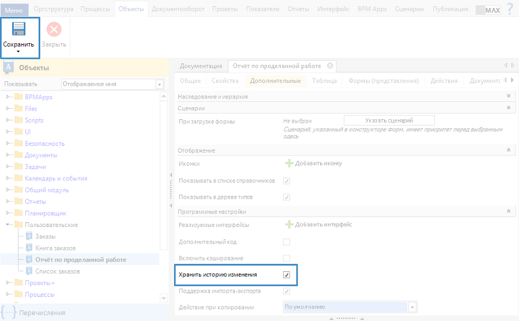Open the Действие при копировании dropdown
This screenshot has width=519, height=322.
pos(412,307)
